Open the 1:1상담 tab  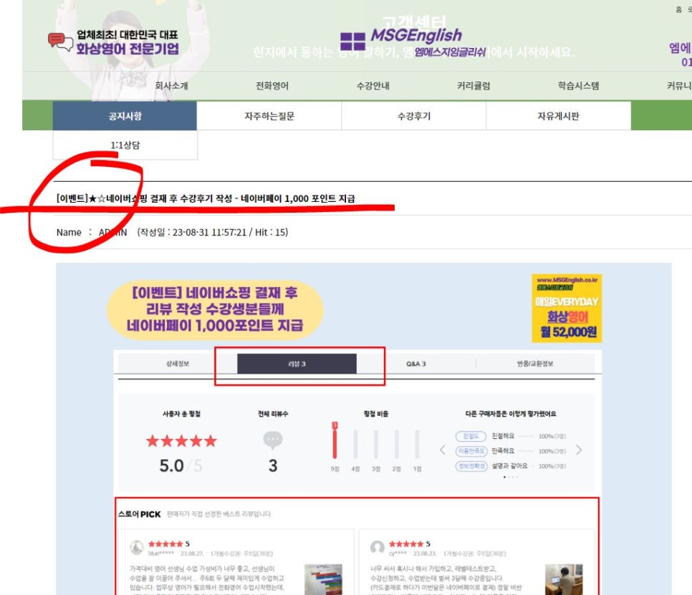pyautogui.click(x=125, y=145)
